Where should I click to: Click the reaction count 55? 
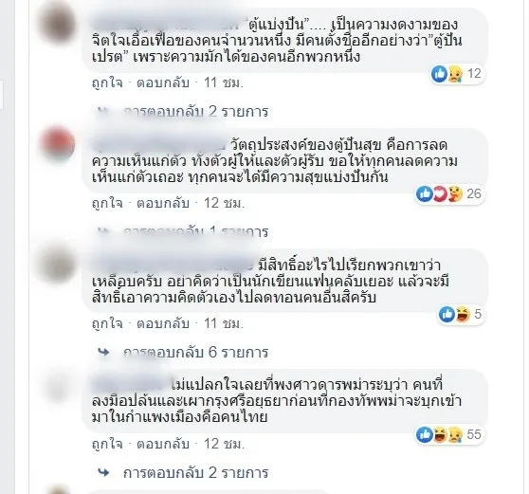pyautogui.click(x=474, y=434)
